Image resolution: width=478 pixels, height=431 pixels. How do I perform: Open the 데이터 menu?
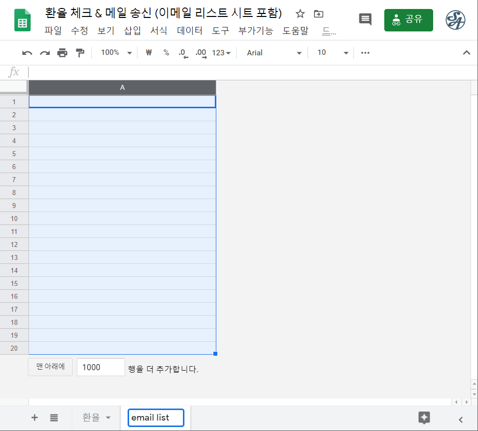point(189,30)
